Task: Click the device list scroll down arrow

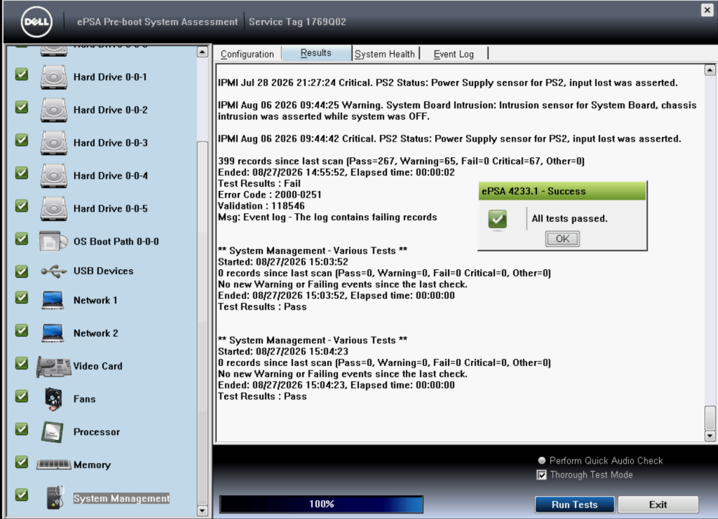Action: point(202,510)
